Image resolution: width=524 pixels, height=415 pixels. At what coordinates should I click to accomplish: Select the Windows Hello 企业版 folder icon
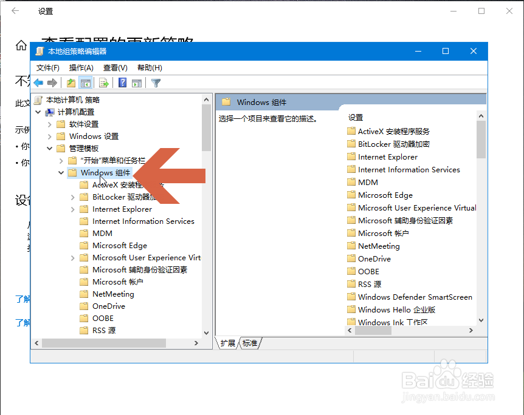point(351,309)
